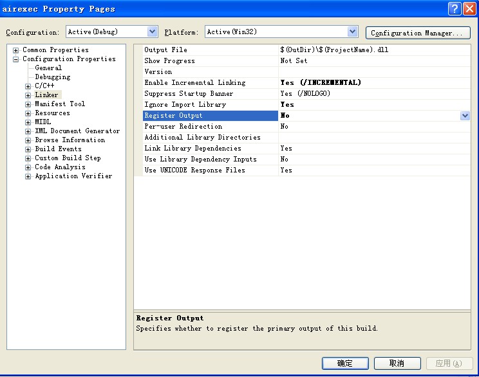
Task: Open the Register Output value dropdown arrow
Action: tap(465, 116)
